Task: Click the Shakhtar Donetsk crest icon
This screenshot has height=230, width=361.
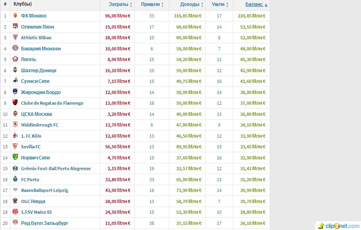Action: [x=15, y=70]
